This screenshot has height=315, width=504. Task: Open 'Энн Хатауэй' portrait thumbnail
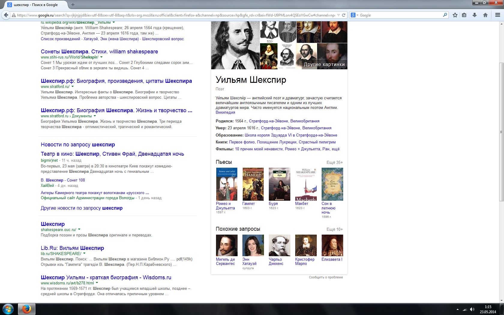click(253, 245)
